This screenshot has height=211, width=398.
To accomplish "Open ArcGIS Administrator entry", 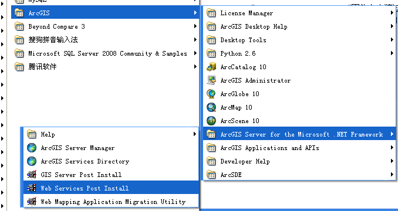I will (299, 80).
